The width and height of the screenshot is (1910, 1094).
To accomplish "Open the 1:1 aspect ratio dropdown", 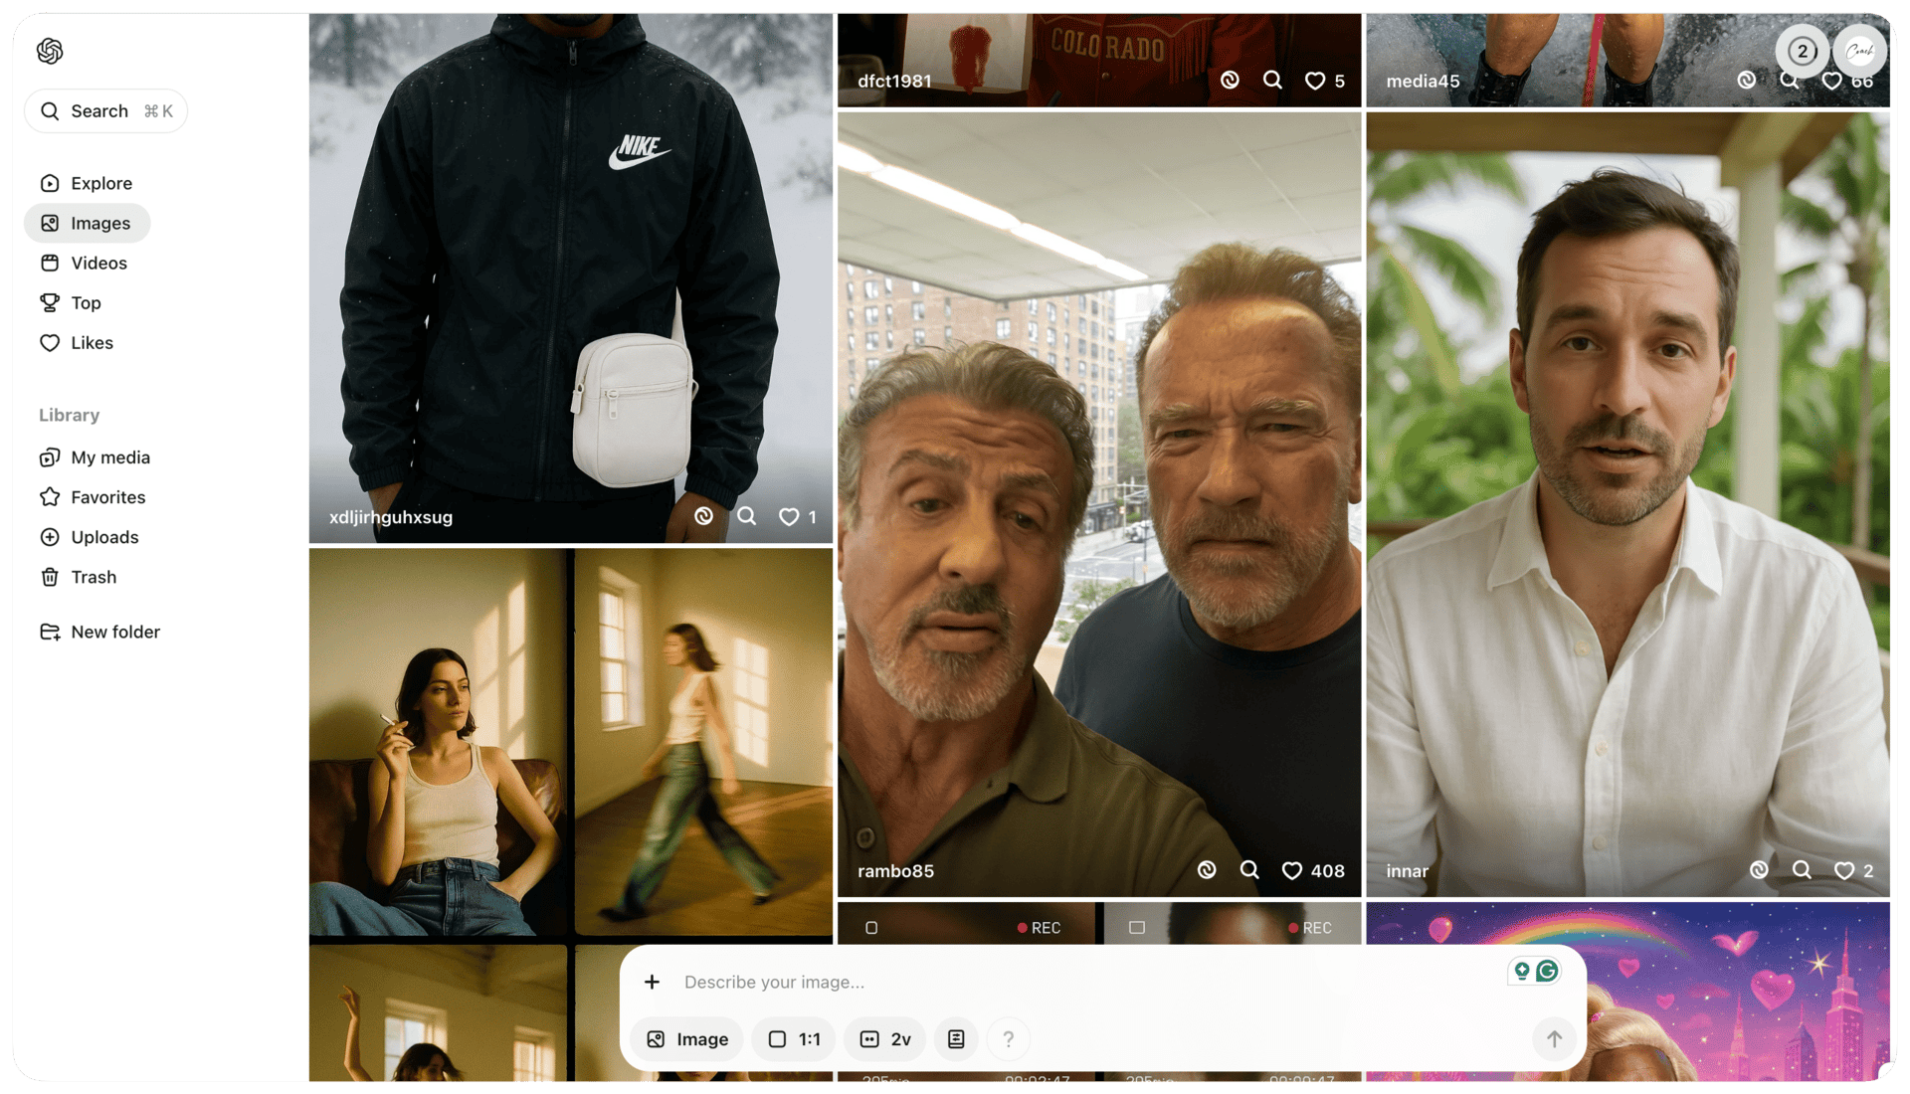I will pos(794,1039).
